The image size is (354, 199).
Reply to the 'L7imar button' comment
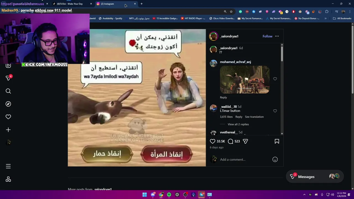click(x=239, y=117)
